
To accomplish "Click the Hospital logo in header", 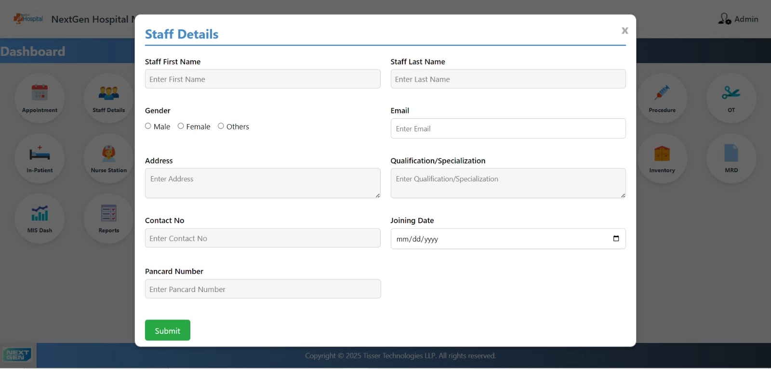I will [x=28, y=19].
